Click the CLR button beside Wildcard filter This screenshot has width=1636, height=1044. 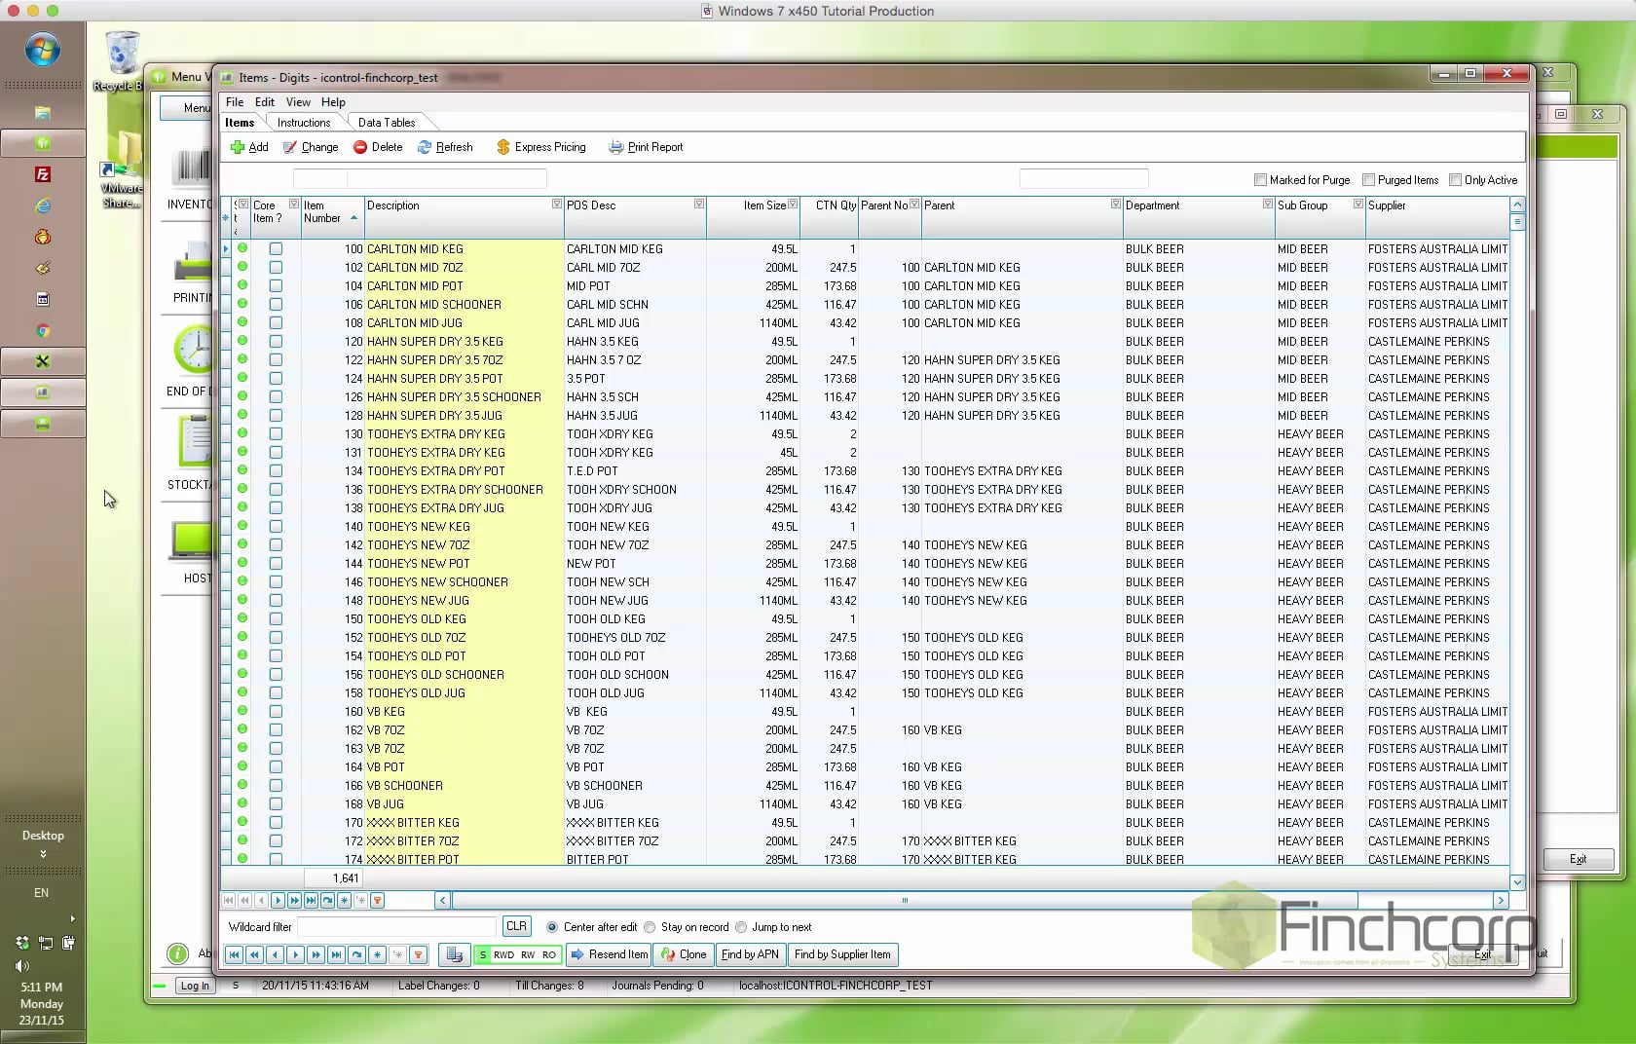517,927
